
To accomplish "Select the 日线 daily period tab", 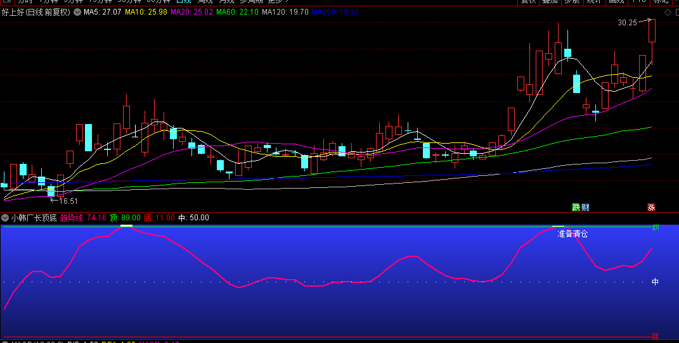I will pos(183,1).
